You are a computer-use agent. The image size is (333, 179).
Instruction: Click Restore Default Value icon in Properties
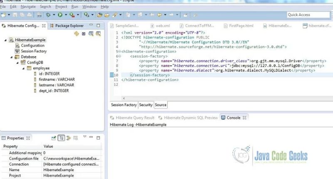click(76, 138)
